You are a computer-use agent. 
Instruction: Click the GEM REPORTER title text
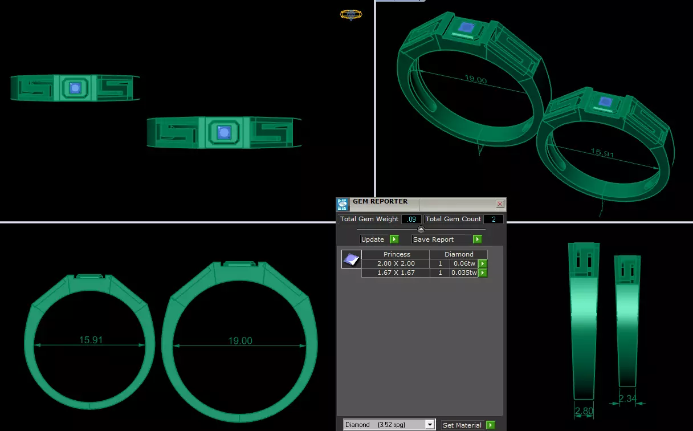(x=380, y=201)
